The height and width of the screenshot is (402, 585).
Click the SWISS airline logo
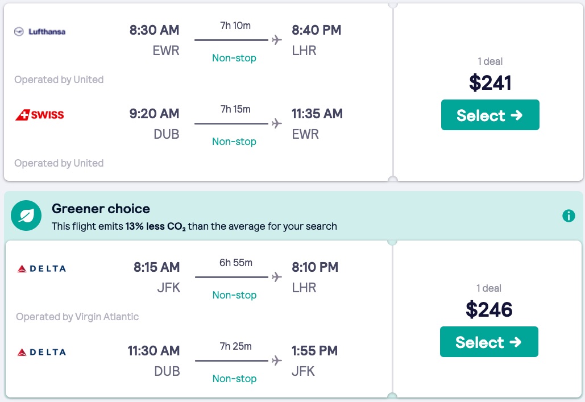pos(40,115)
